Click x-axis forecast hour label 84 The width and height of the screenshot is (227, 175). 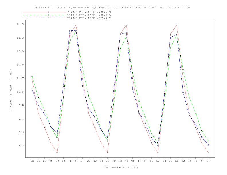(x=208, y=161)
